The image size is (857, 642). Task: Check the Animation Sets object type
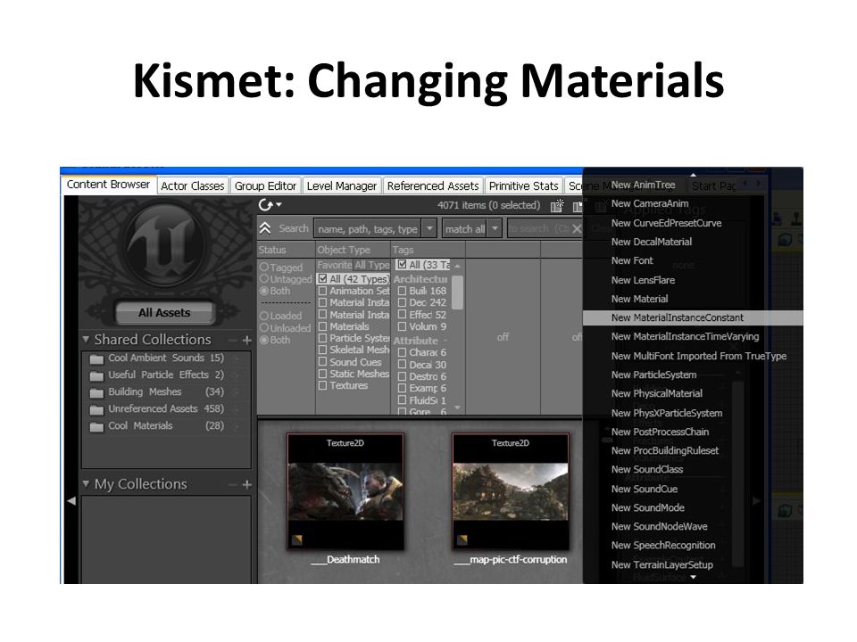tap(322, 291)
